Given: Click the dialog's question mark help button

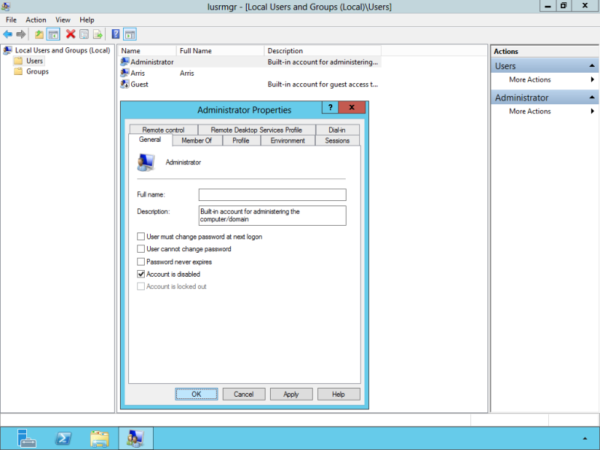Looking at the screenshot, I should (x=330, y=107).
